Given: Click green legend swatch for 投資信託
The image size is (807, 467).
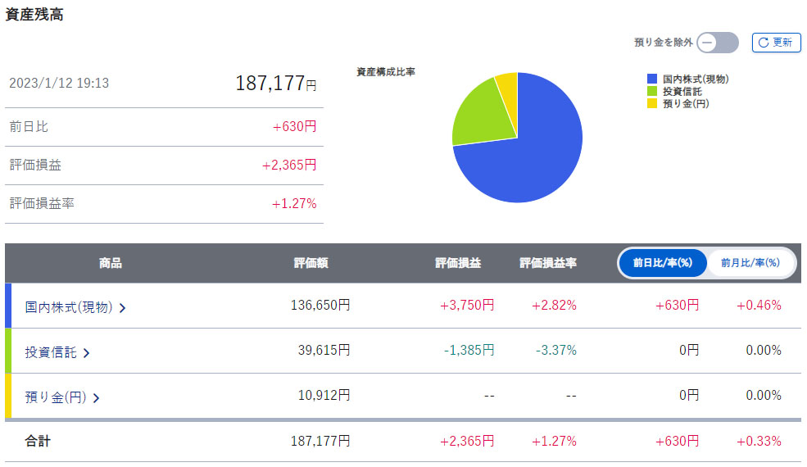Looking at the screenshot, I should pyautogui.click(x=652, y=91).
